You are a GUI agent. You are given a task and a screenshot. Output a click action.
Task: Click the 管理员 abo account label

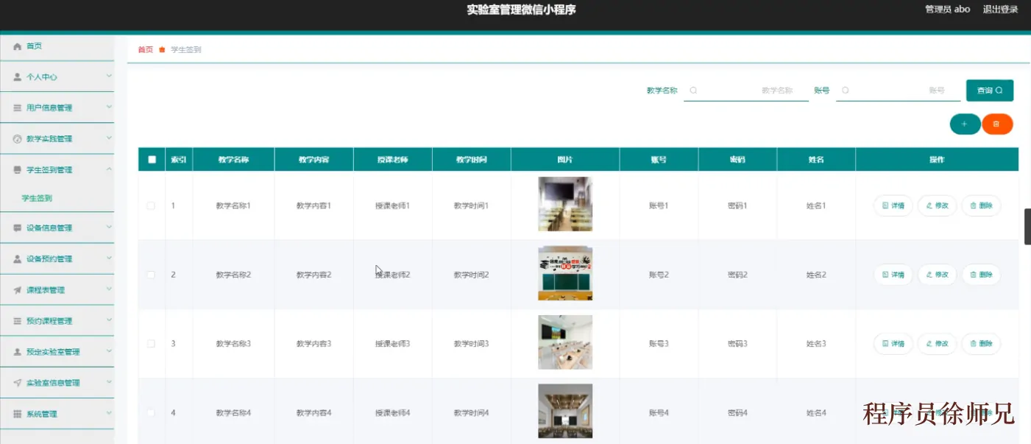pos(948,10)
